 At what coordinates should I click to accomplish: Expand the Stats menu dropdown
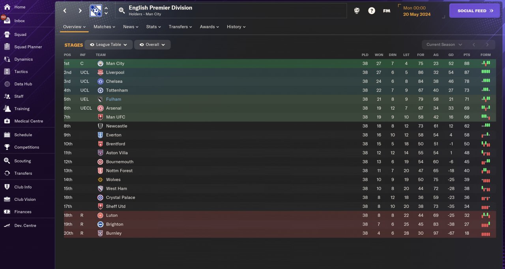coord(153,27)
